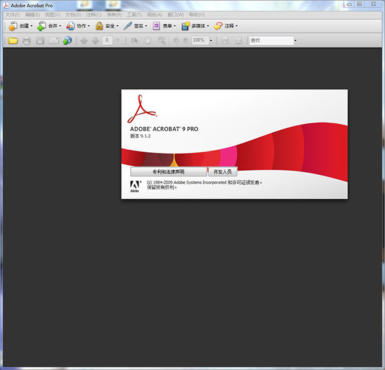Expand the 多媒体 dropdown arrow

[208, 26]
